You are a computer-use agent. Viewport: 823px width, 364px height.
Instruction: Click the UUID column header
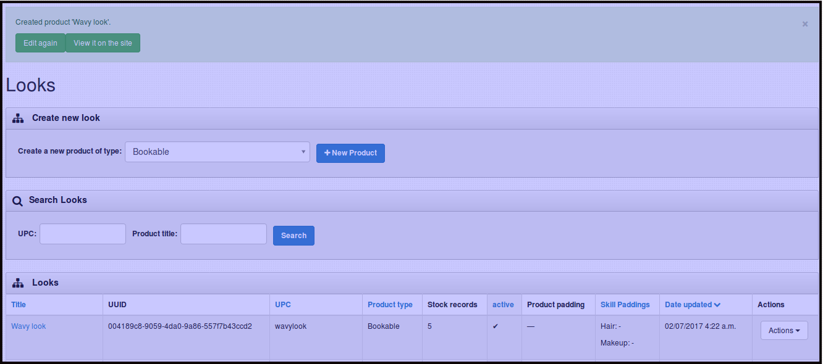(x=117, y=305)
